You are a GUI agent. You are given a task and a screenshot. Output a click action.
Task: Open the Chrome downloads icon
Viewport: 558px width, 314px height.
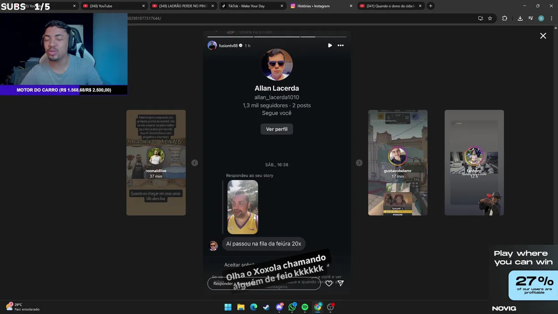pos(520,18)
